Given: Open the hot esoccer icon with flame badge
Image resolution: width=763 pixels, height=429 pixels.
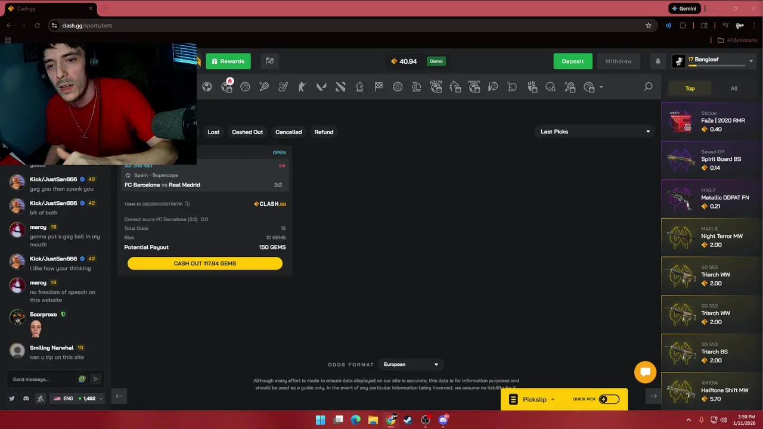Looking at the screenshot, I should pos(227,86).
